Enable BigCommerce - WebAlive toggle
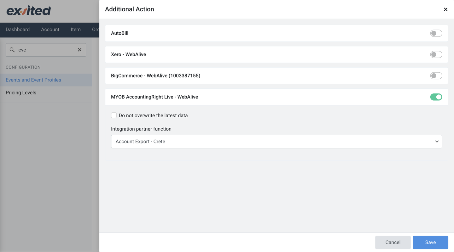Image resolution: width=454 pixels, height=252 pixels. click(x=436, y=76)
